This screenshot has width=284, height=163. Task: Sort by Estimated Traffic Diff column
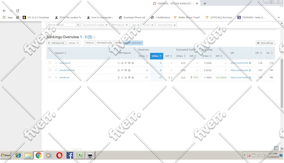(x=193, y=56)
